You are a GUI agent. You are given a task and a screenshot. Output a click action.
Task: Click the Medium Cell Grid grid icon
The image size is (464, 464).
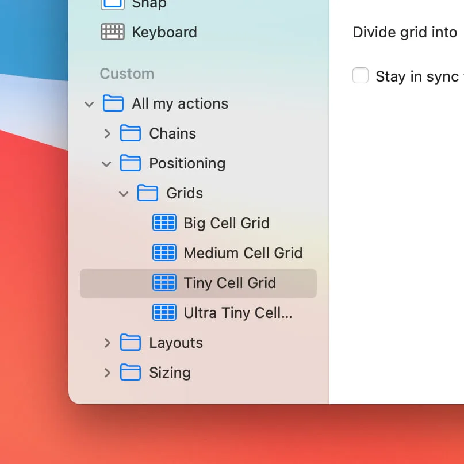(164, 252)
